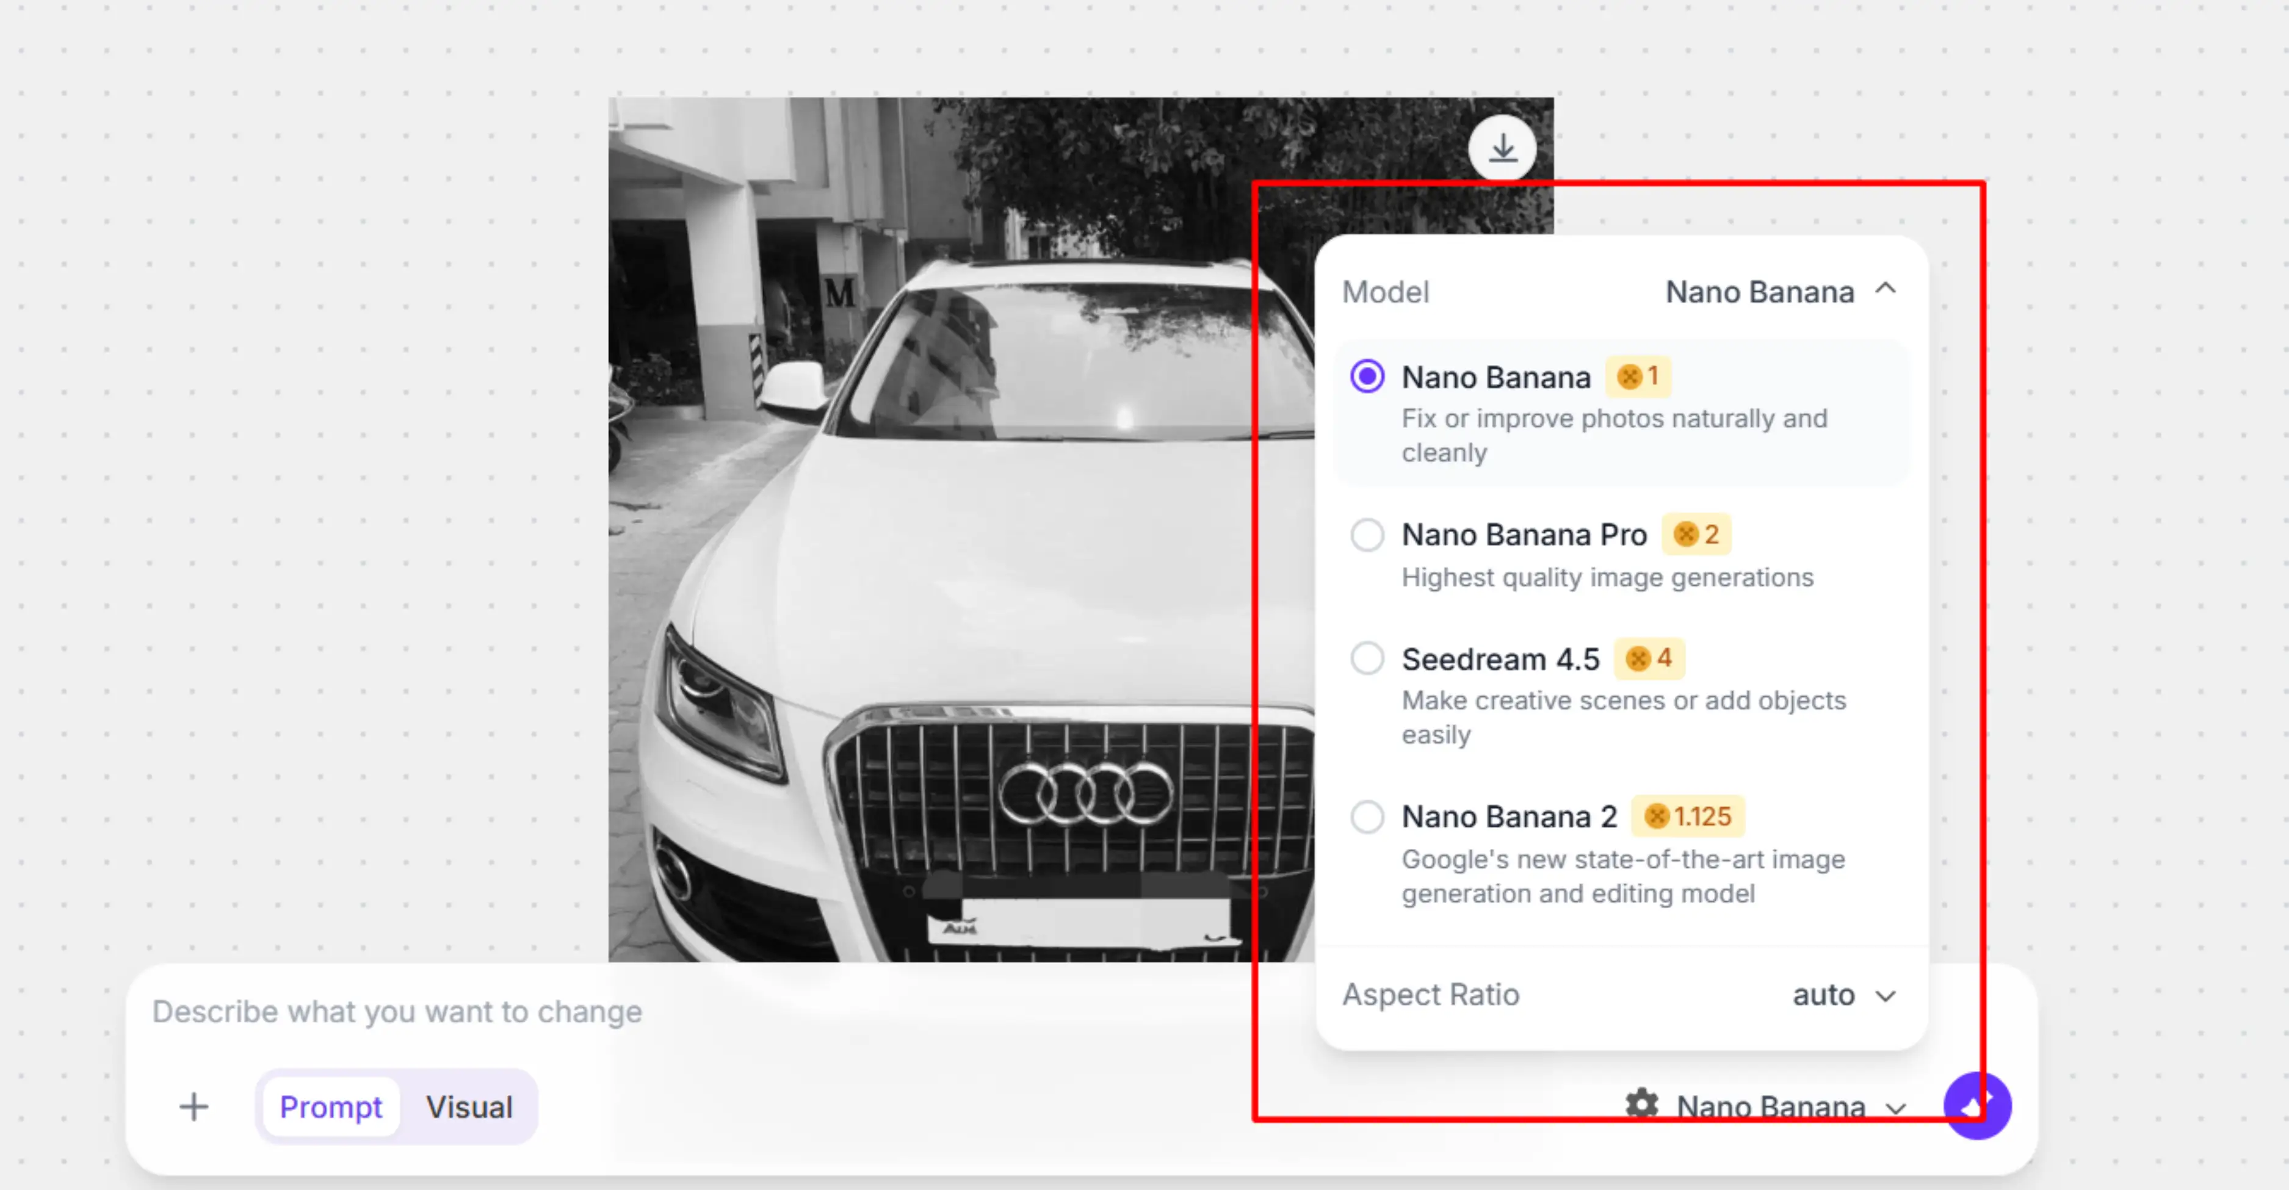The image size is (2289, 1190).
Task: Collapse the Model dropdown header
Action: (1622, 291)
